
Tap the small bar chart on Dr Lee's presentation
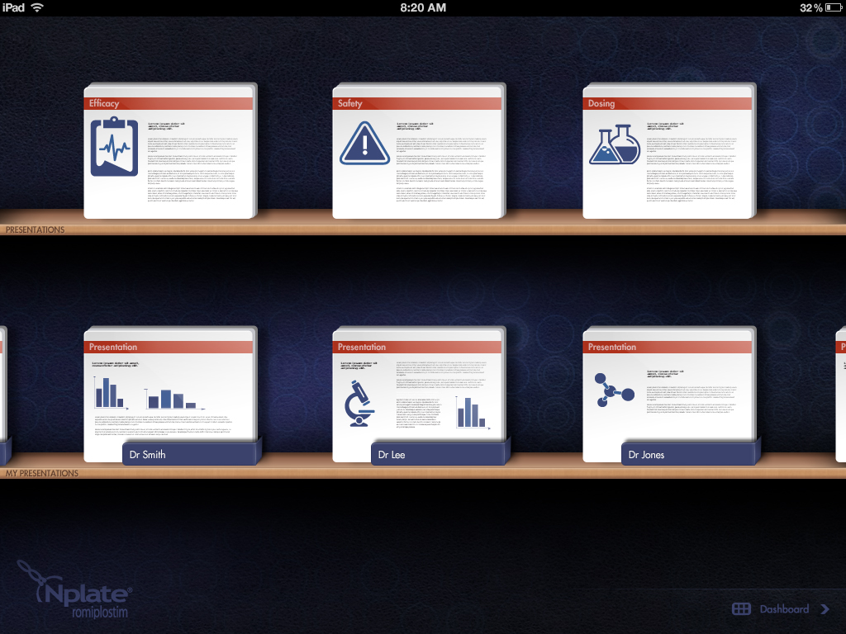[x=473, y=413]
